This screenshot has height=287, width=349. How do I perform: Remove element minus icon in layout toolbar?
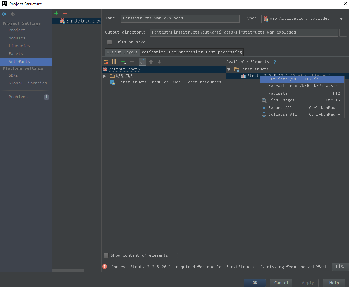tap(132, 62)
